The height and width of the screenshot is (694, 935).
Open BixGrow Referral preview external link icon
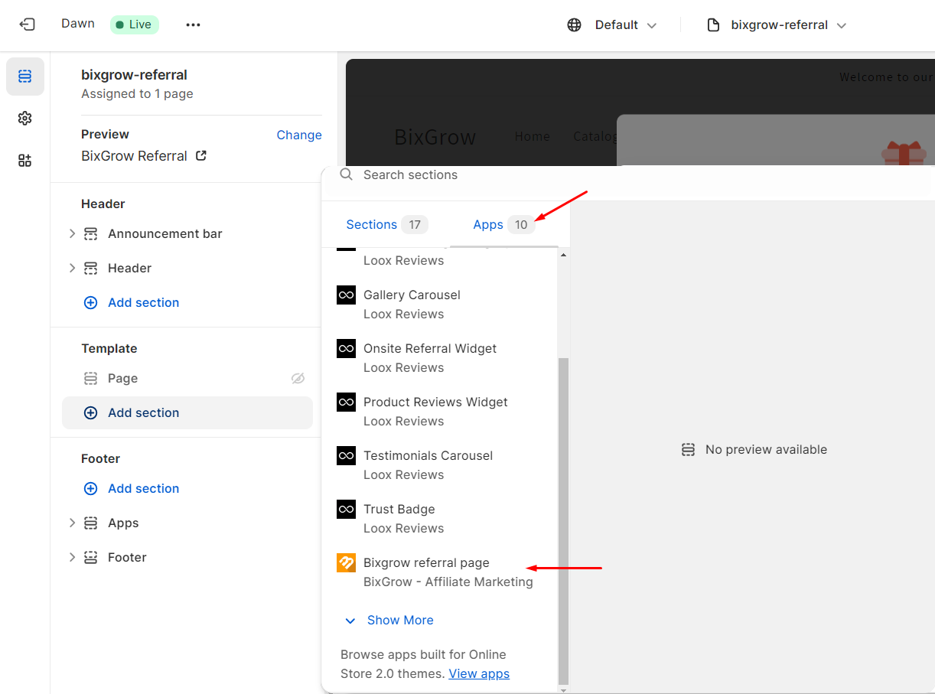tap(201, 156)
